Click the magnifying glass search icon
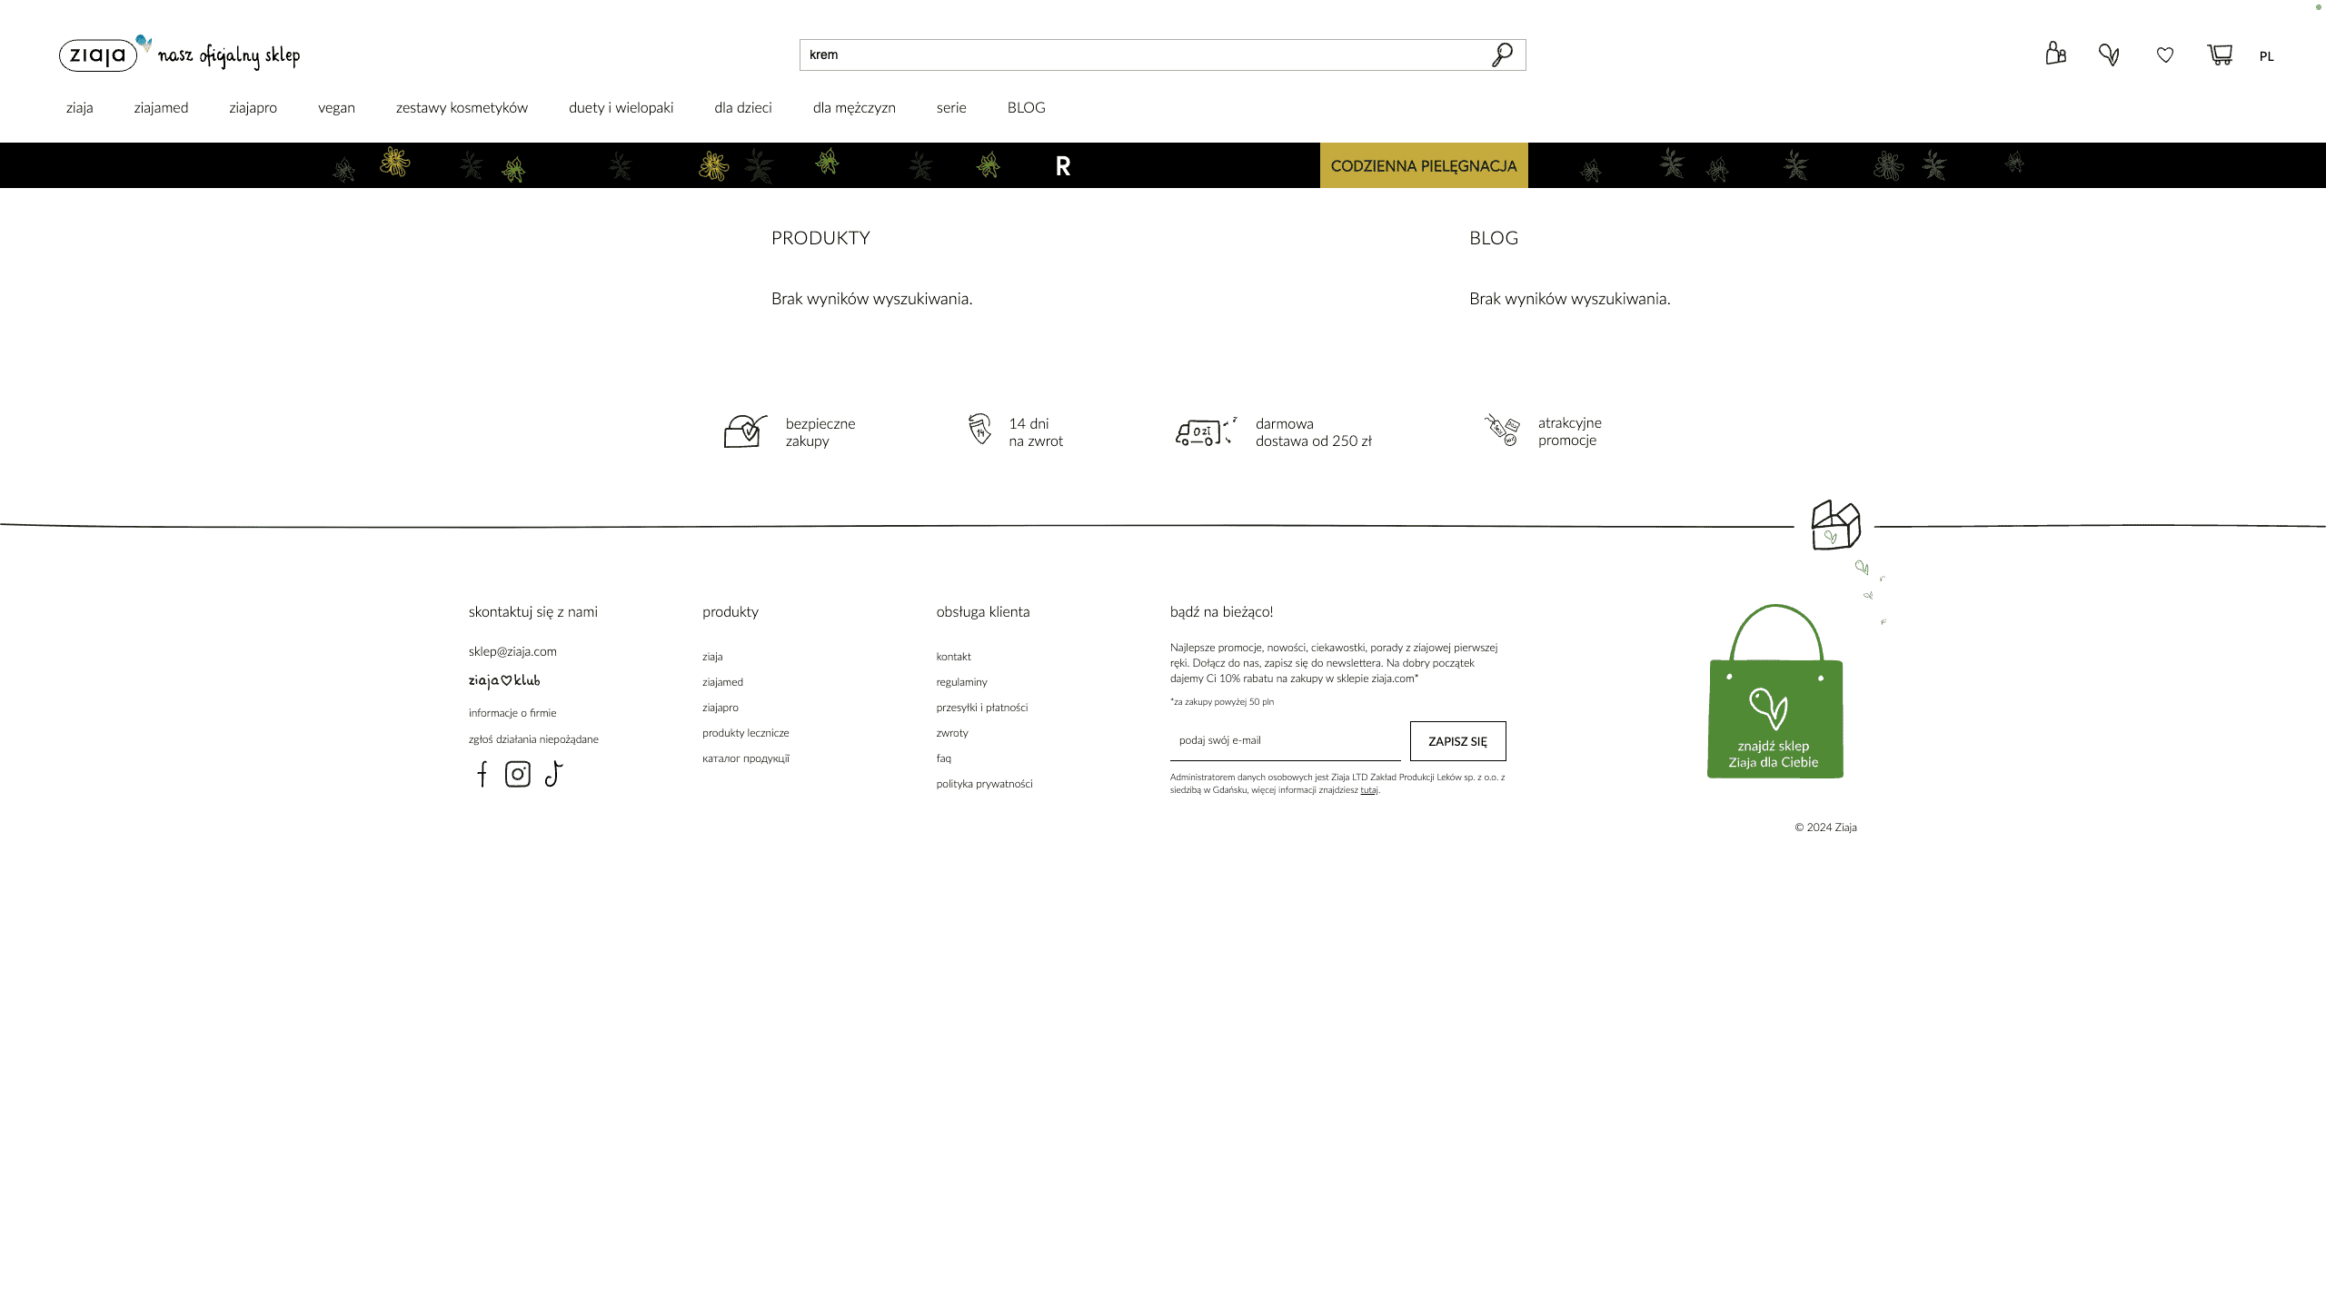The height and width of the screenshot is (1308, 2326). tap(1502, 54)
